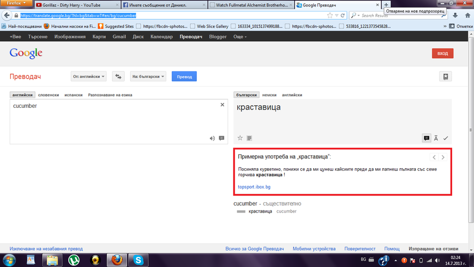Open the phrasebook star icon top right
The width and height of the screenshot is (474, 267).
pos(445,76)
